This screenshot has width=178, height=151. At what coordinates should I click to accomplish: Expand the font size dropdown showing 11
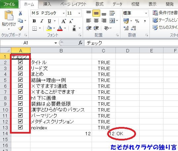click(79, 13)
